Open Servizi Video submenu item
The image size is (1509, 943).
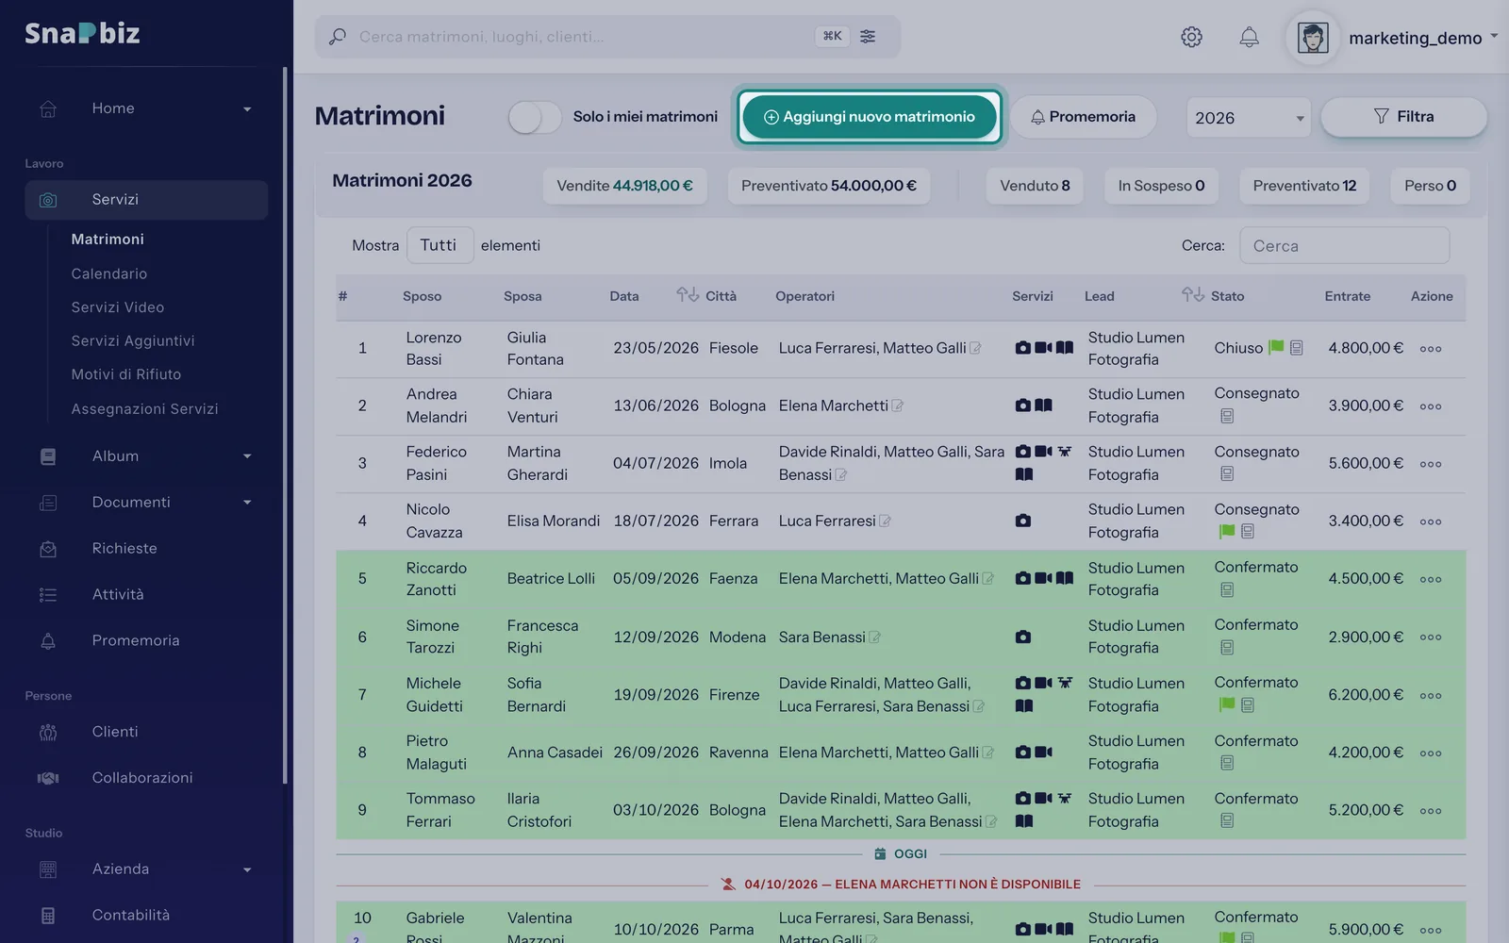click(x=118, y=307)
